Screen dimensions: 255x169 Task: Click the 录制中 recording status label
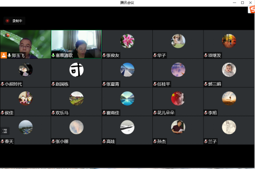(17, 21)
